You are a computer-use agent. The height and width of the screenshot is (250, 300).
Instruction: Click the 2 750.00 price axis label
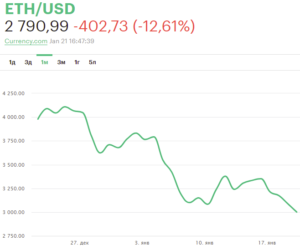13,236
